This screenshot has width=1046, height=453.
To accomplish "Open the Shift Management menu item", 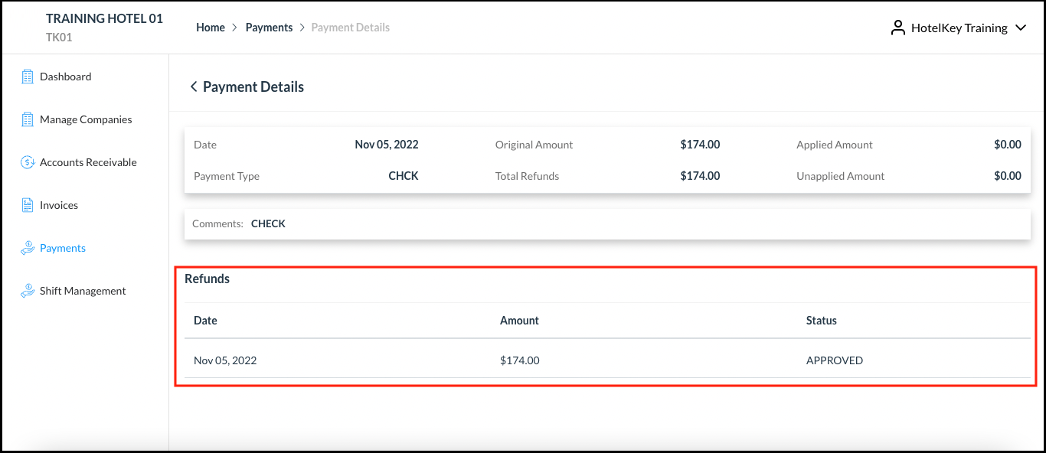I will click(83, 291).
